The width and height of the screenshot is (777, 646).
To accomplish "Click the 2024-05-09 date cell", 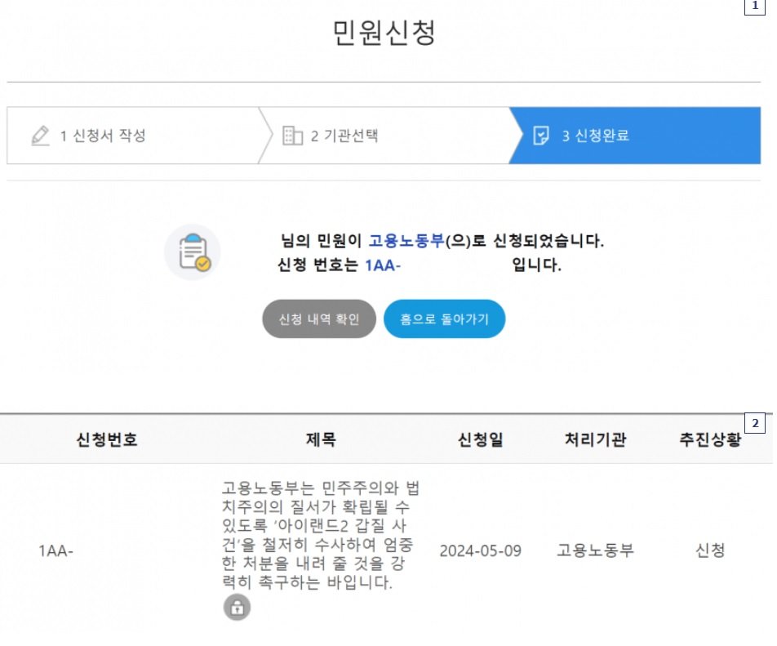I will click(x=480, y=550).
